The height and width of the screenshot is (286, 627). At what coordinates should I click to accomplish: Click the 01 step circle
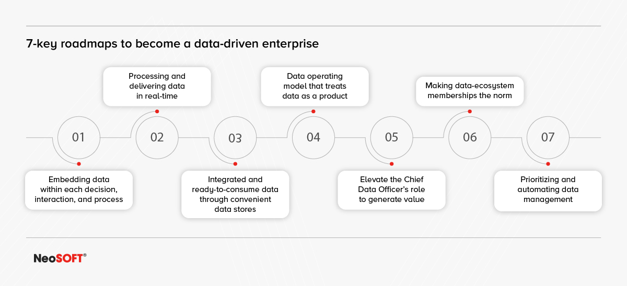(x=78, y=137)
